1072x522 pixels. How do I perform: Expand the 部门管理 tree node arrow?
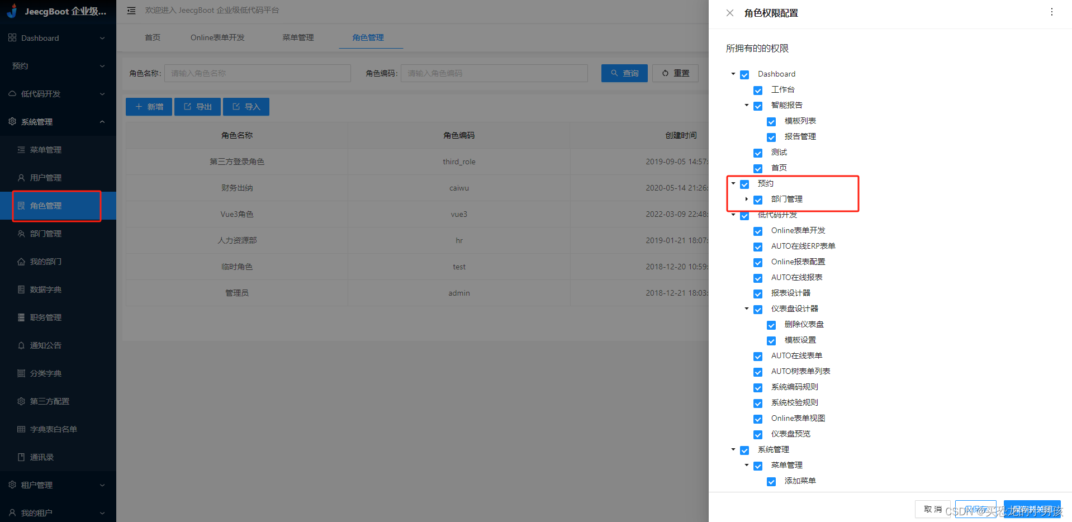pos(747,199)
